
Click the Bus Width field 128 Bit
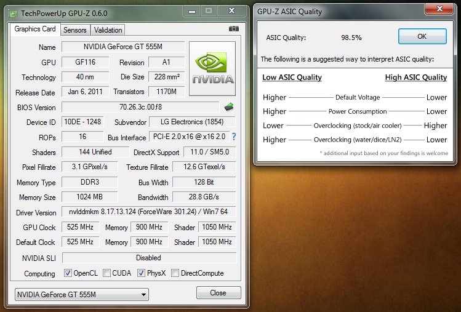[x=204, y=182]
